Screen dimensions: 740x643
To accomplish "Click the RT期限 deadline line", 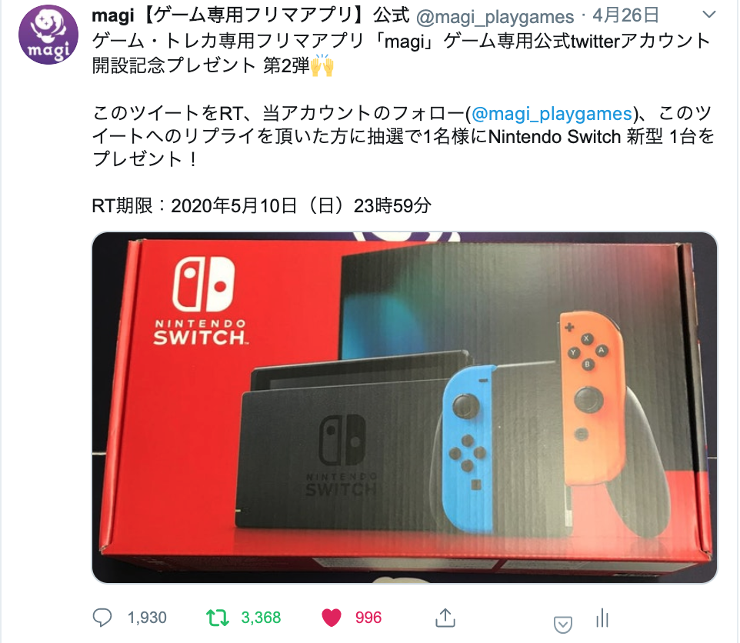I will tap(261, 205).
